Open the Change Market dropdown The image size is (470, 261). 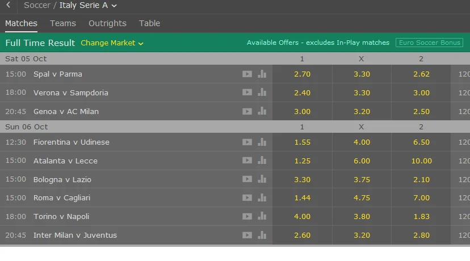click(112, 43)
